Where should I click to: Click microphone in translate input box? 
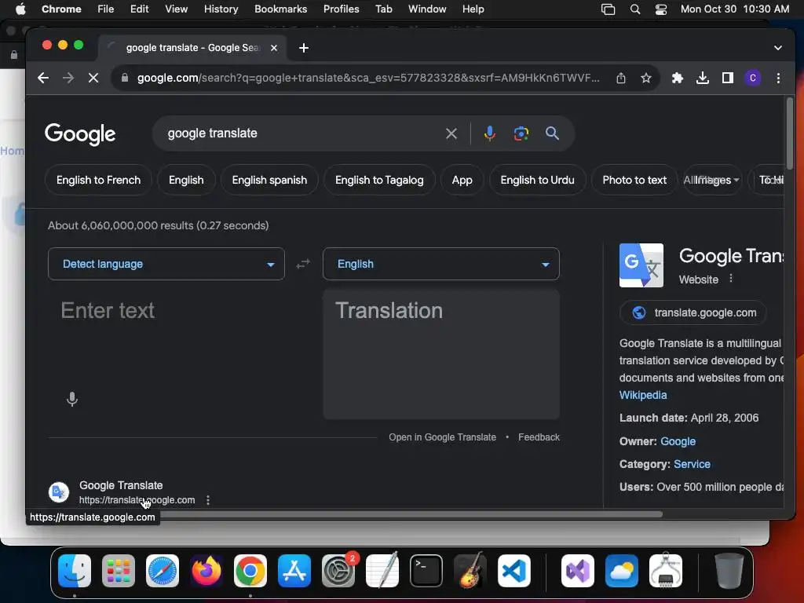click(x=72, y=399)
